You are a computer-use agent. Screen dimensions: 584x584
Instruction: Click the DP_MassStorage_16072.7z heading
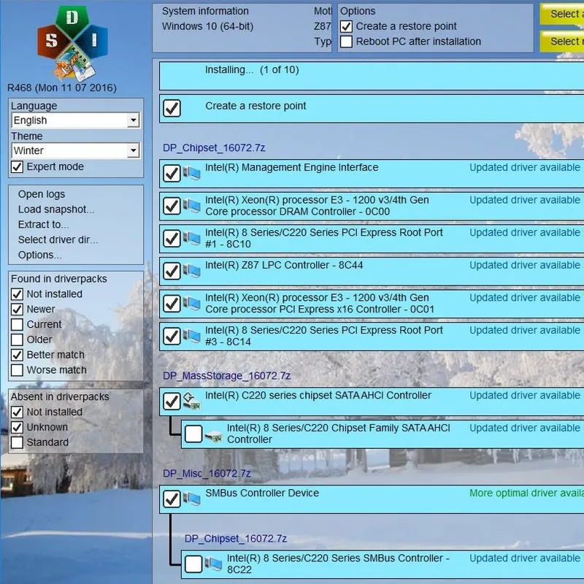click(226, 376)
